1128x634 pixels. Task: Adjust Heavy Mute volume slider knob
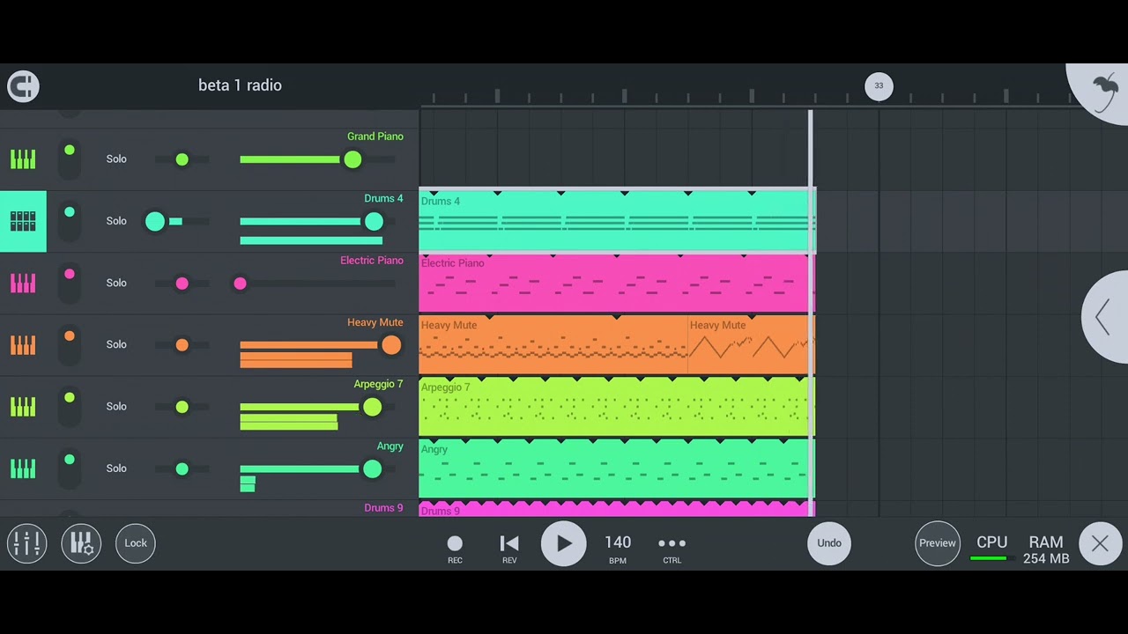tap(391, 345)
